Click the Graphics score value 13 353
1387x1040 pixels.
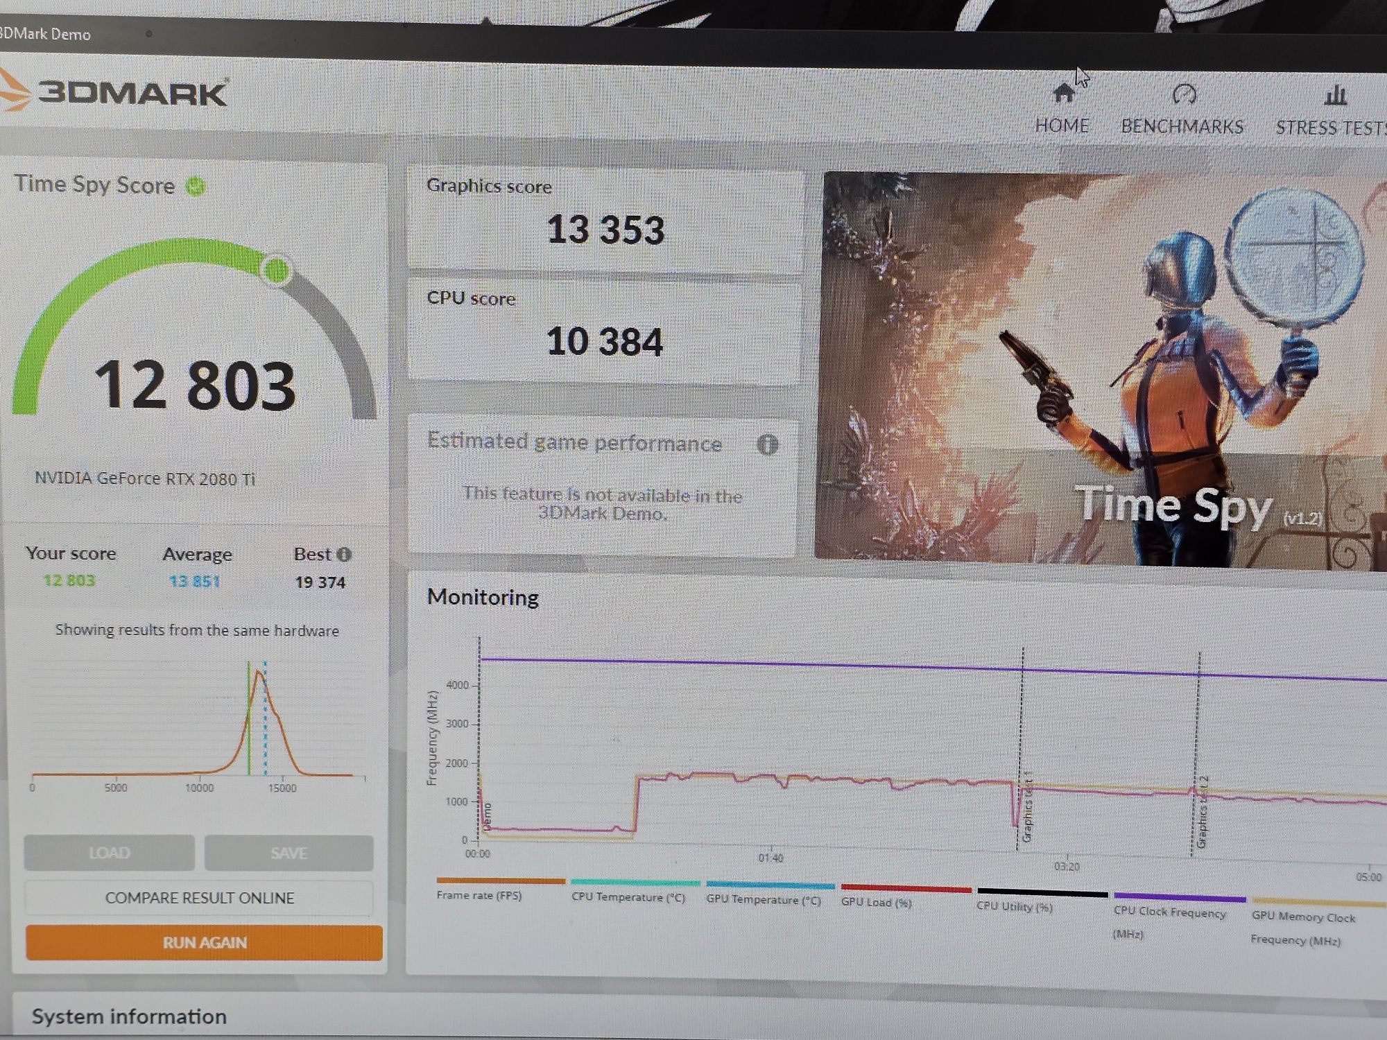tap(605, 229)
